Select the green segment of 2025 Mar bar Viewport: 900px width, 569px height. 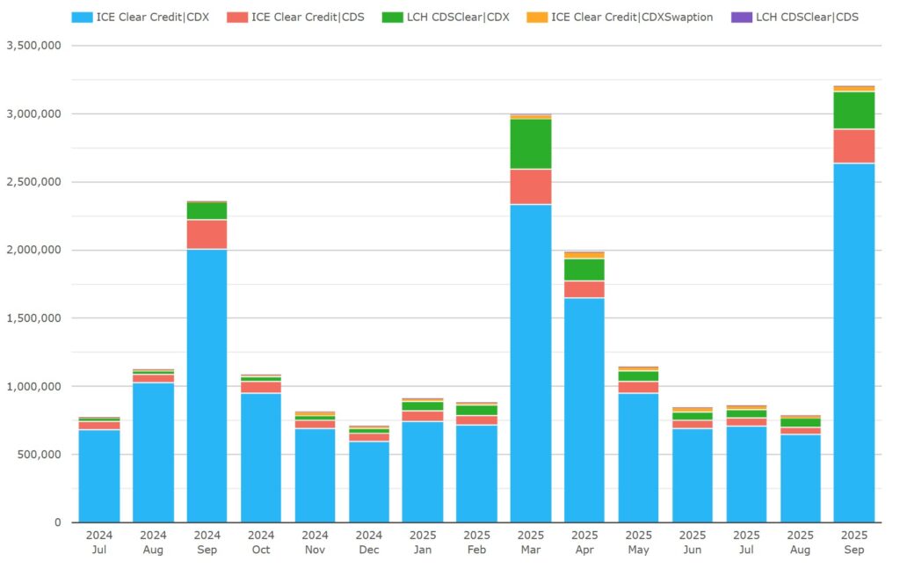point(530,144)
